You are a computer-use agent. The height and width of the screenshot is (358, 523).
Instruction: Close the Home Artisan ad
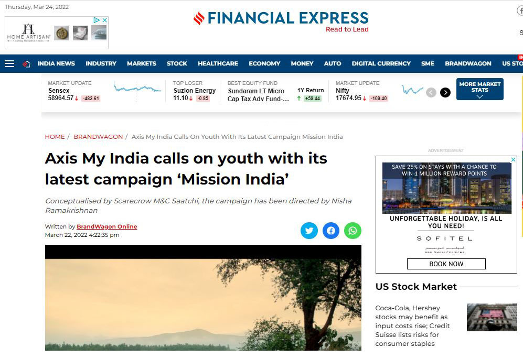104,20
